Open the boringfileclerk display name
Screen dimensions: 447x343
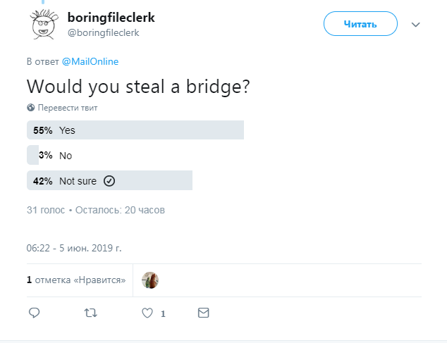(111, 17)
